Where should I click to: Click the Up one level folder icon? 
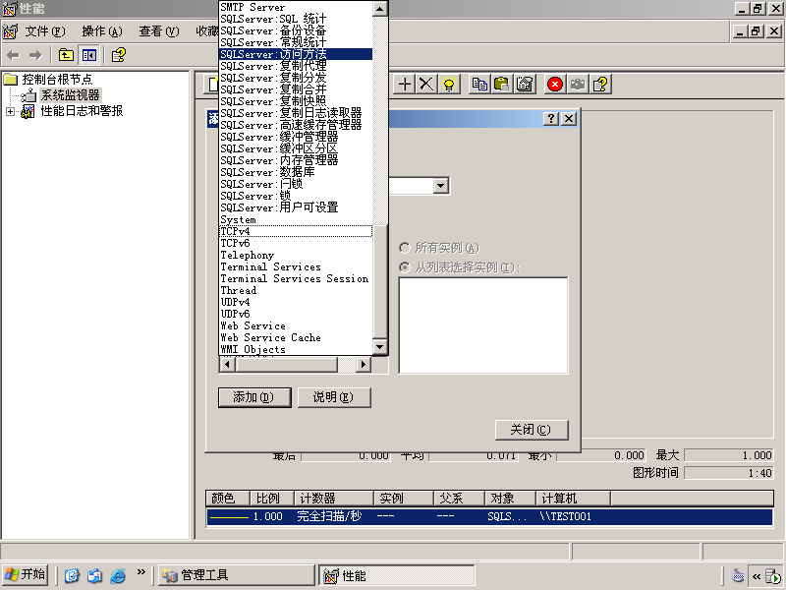pos(66,55)
